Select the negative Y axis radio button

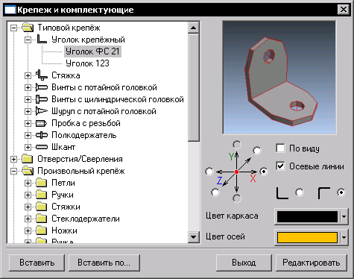(237, 198)
